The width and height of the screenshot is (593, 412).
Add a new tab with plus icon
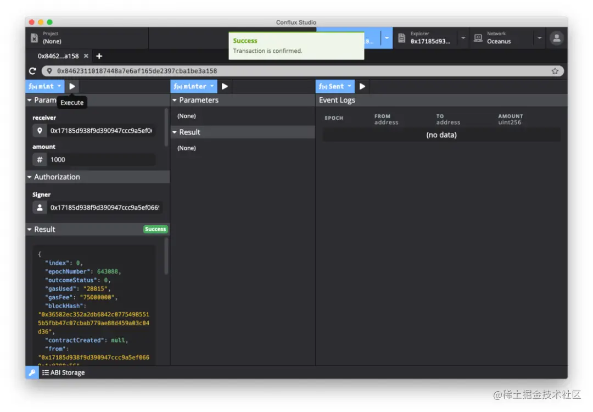click(x=99, y=56)
